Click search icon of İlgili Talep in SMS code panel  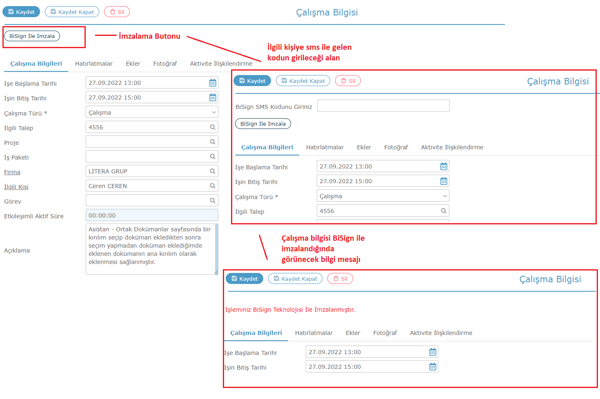pyautogui.click(x=444, y=211)
